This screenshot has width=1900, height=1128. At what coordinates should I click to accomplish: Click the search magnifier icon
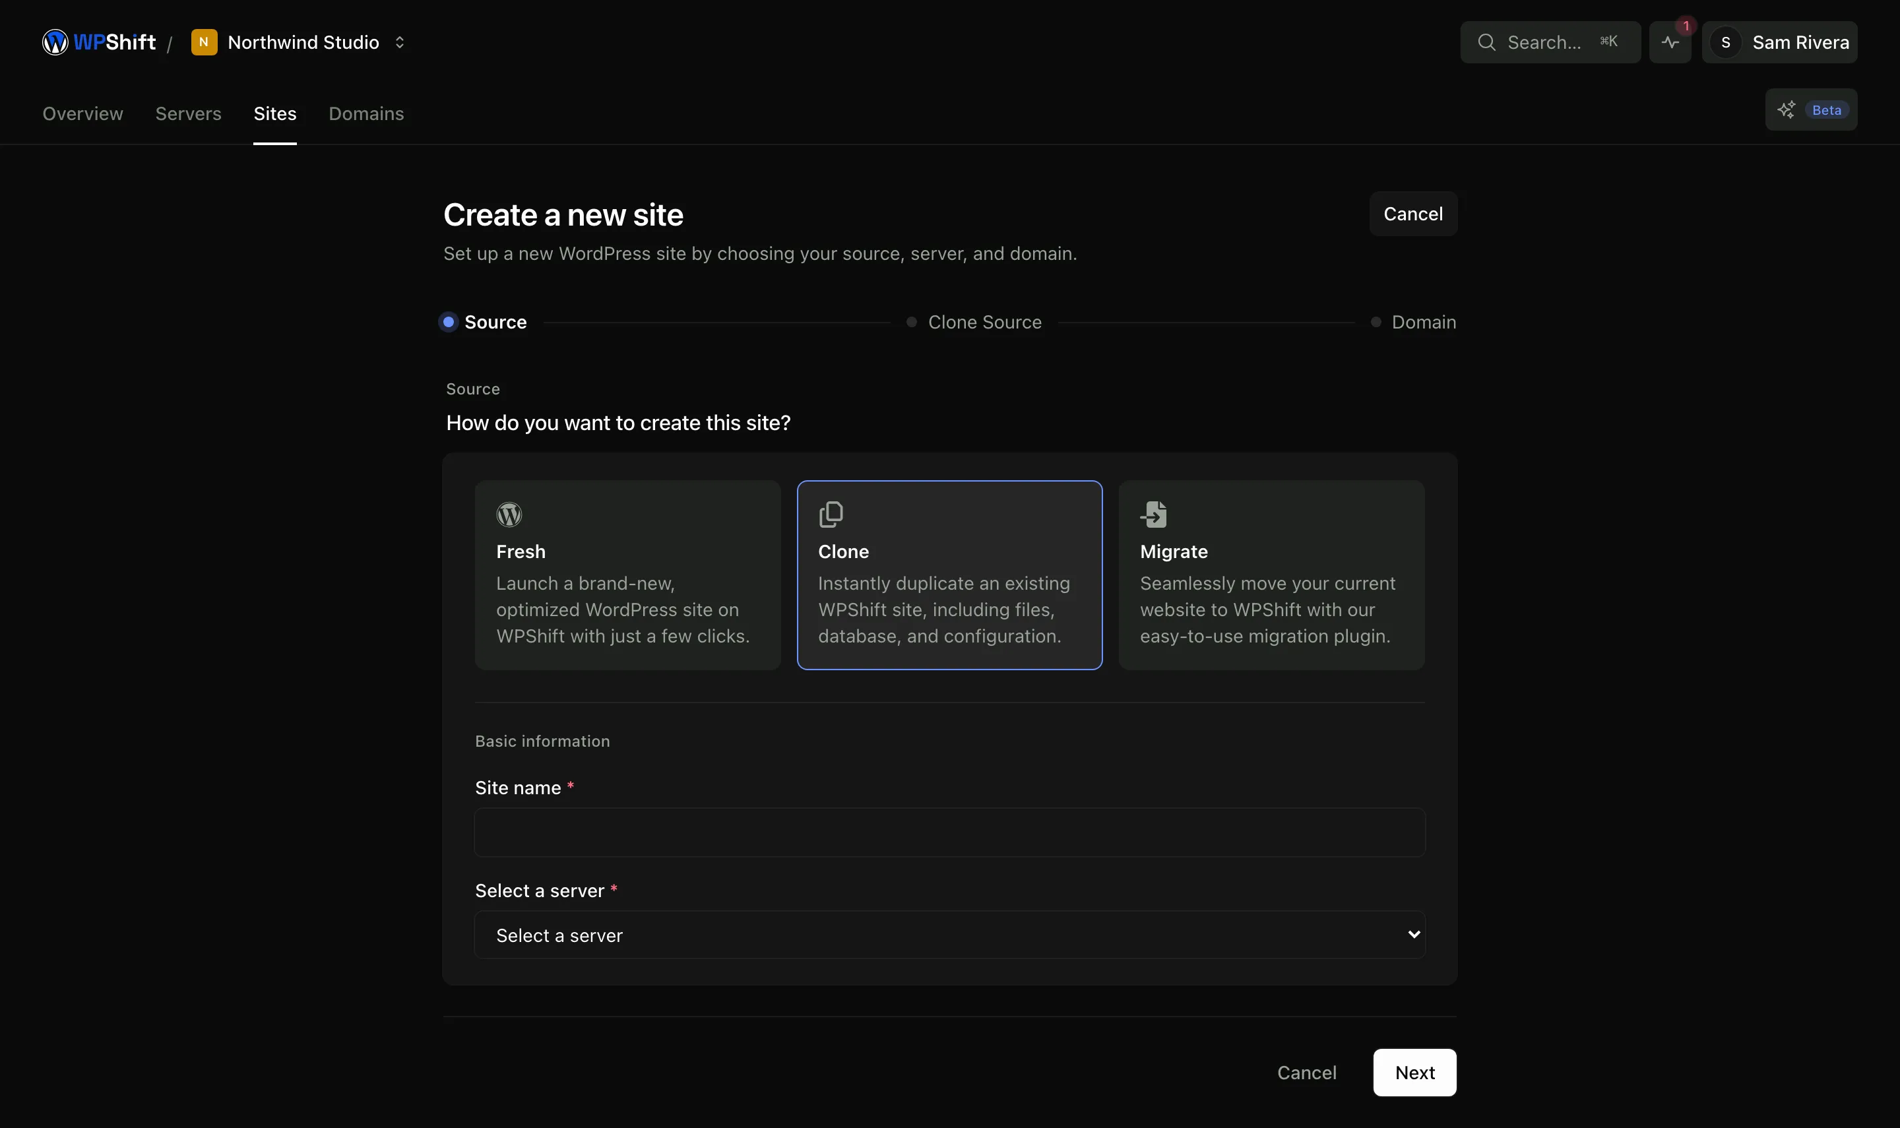[1486, 42]
